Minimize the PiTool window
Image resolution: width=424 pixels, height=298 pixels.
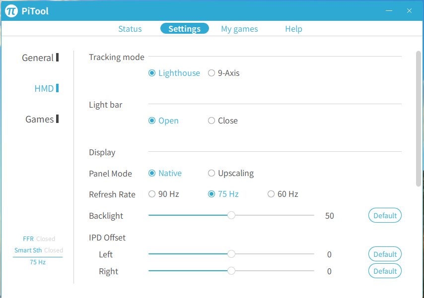[389, 10]
